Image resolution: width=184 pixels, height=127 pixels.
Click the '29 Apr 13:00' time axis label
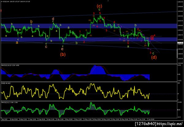tap(60, 119)
